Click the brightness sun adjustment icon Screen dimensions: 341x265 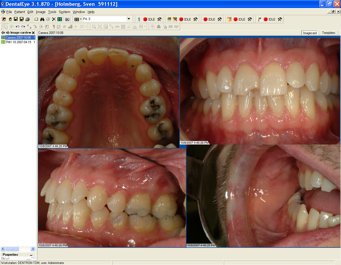click(x=41, y=27)
